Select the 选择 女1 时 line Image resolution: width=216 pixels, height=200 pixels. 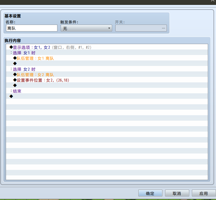click(107, 53)
